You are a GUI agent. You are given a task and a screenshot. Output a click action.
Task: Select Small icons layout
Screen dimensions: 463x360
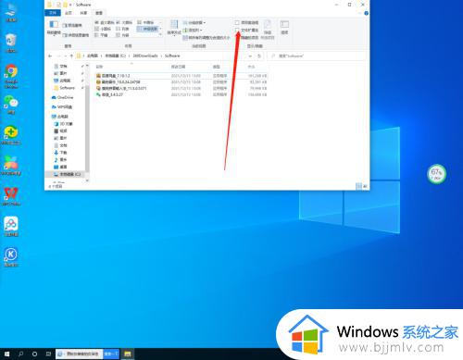click(x=103, y=29)
